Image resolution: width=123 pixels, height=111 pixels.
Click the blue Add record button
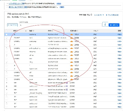click(114, 25)
